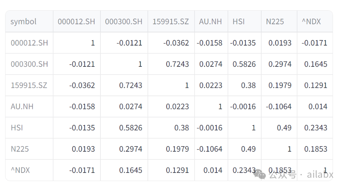Select 0.2974 in the N225 row

coord(131,149)
